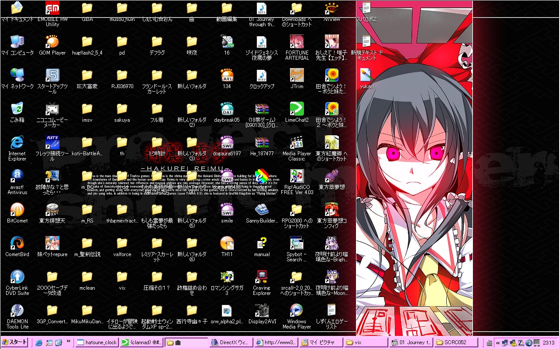
Task: Select CyberLink DVD Suite icon
Action: [x=17, y=277]
